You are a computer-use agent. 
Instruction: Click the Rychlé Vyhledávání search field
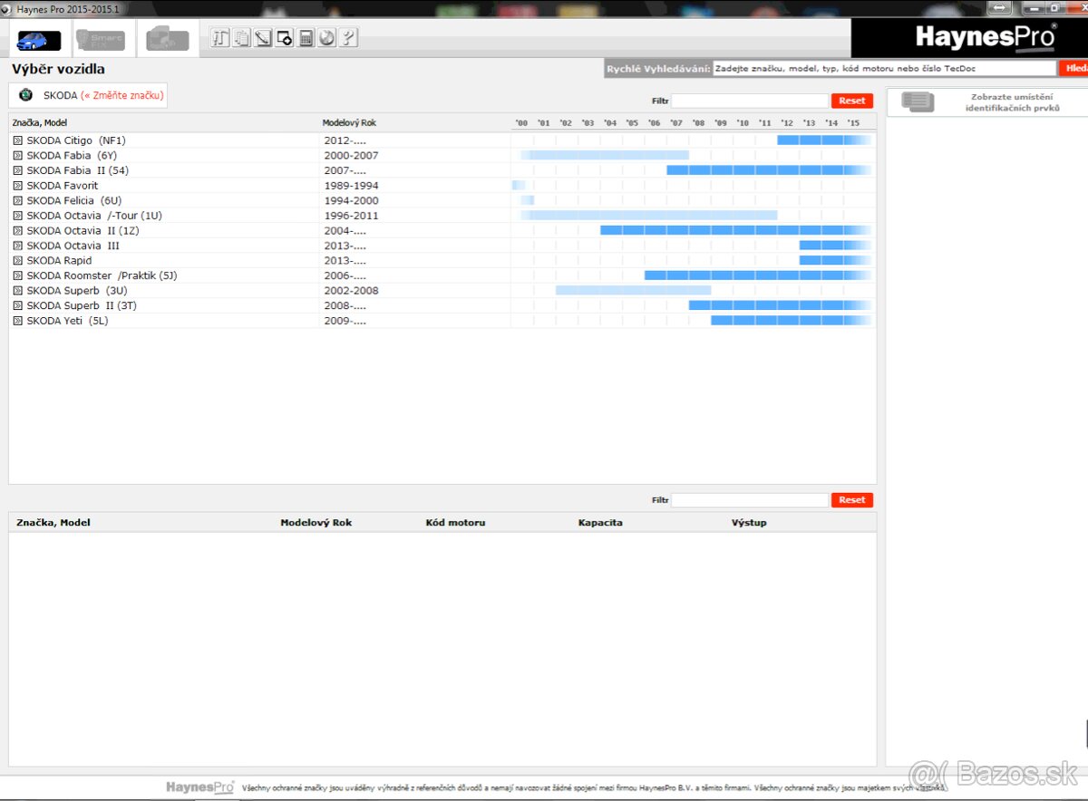pyautogui.click(x=884, y=68)
